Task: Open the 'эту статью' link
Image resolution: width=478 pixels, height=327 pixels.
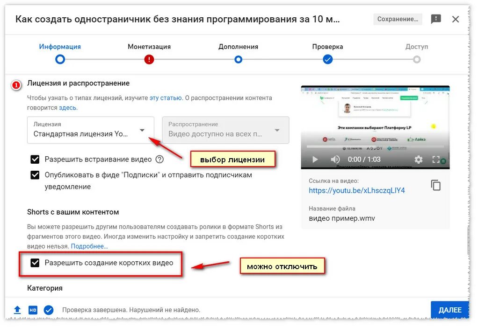Action: click(x=166, y=98)
